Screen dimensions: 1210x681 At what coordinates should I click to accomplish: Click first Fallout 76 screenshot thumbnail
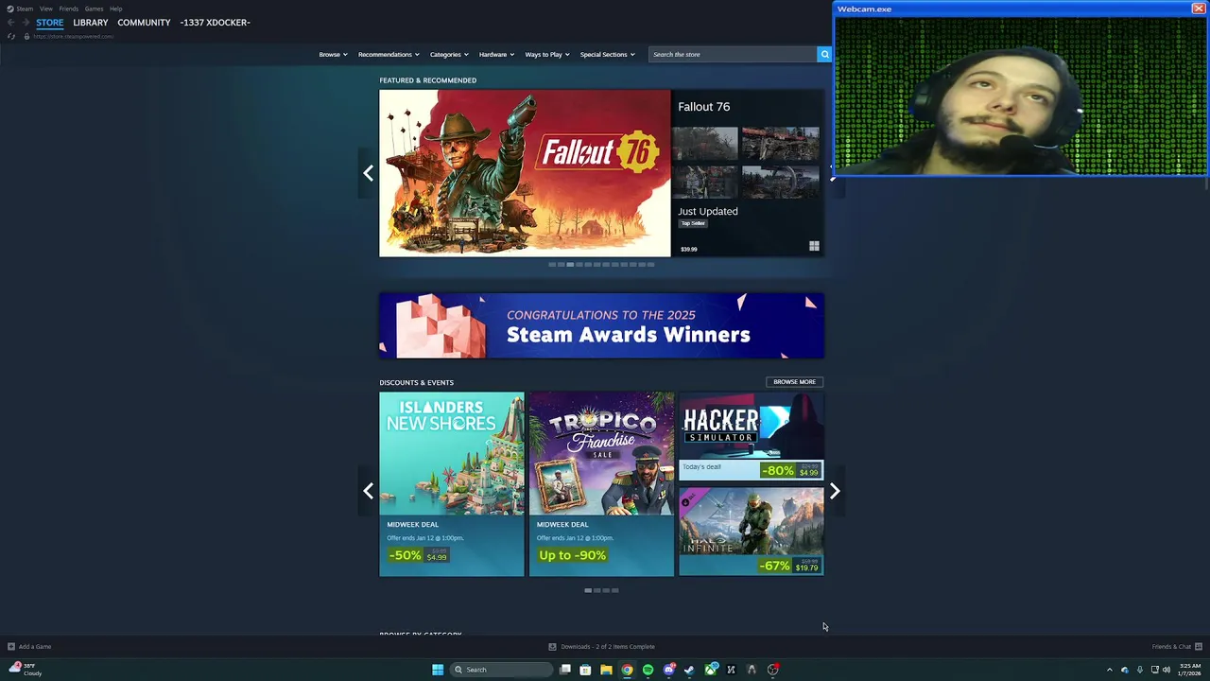705,144
